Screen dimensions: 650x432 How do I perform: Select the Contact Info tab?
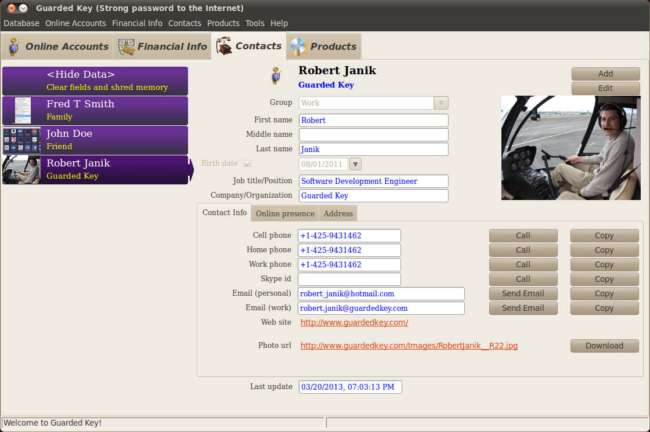tap(224, 212)
